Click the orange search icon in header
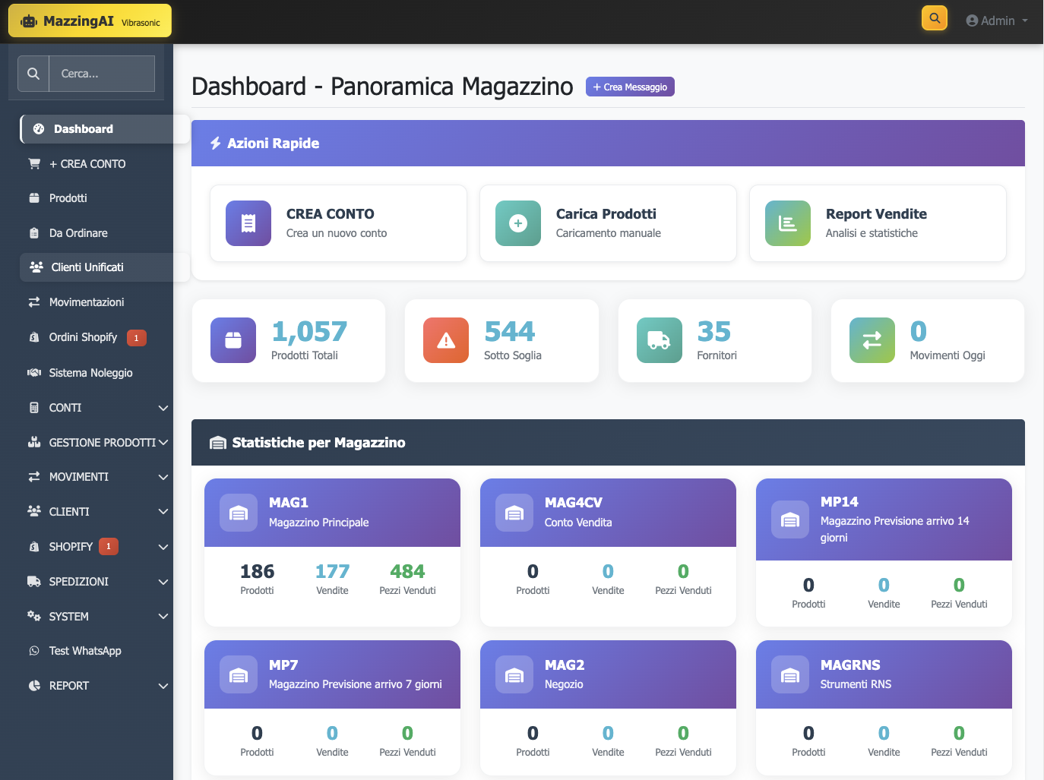This screenshot has width=1044, height=780. click(x=934, y=18)
